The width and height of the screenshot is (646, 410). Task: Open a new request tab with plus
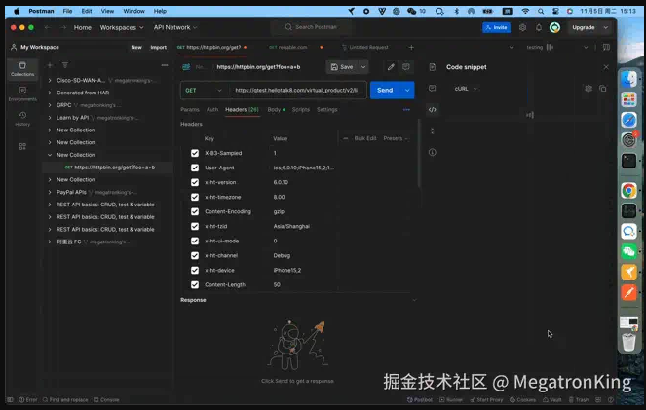click(411, 47)
